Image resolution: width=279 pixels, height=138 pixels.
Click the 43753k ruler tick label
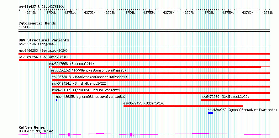click(x=109, y=13)
